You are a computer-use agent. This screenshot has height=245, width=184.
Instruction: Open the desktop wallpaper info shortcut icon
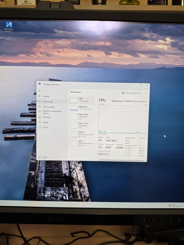coord(9,27)
